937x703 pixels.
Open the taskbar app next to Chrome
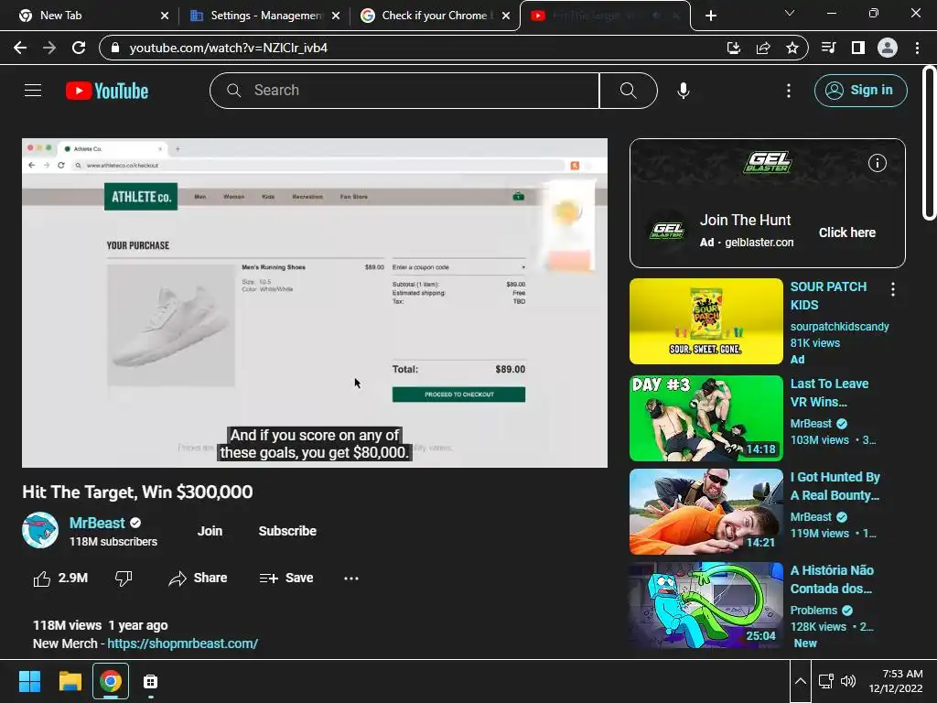click(x=151, y=681)
